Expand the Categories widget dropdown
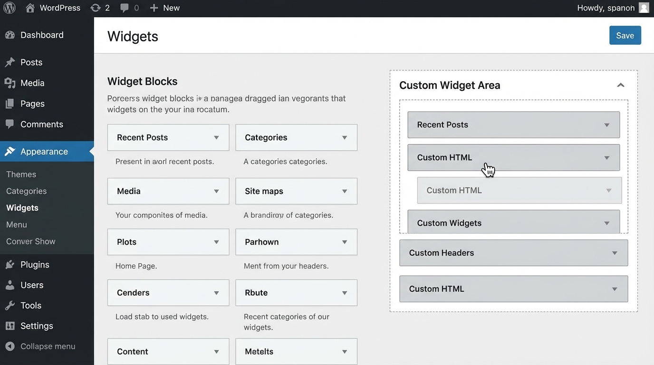Image resolution: width=654 pixels, height=365 pixels. point(344,137)
